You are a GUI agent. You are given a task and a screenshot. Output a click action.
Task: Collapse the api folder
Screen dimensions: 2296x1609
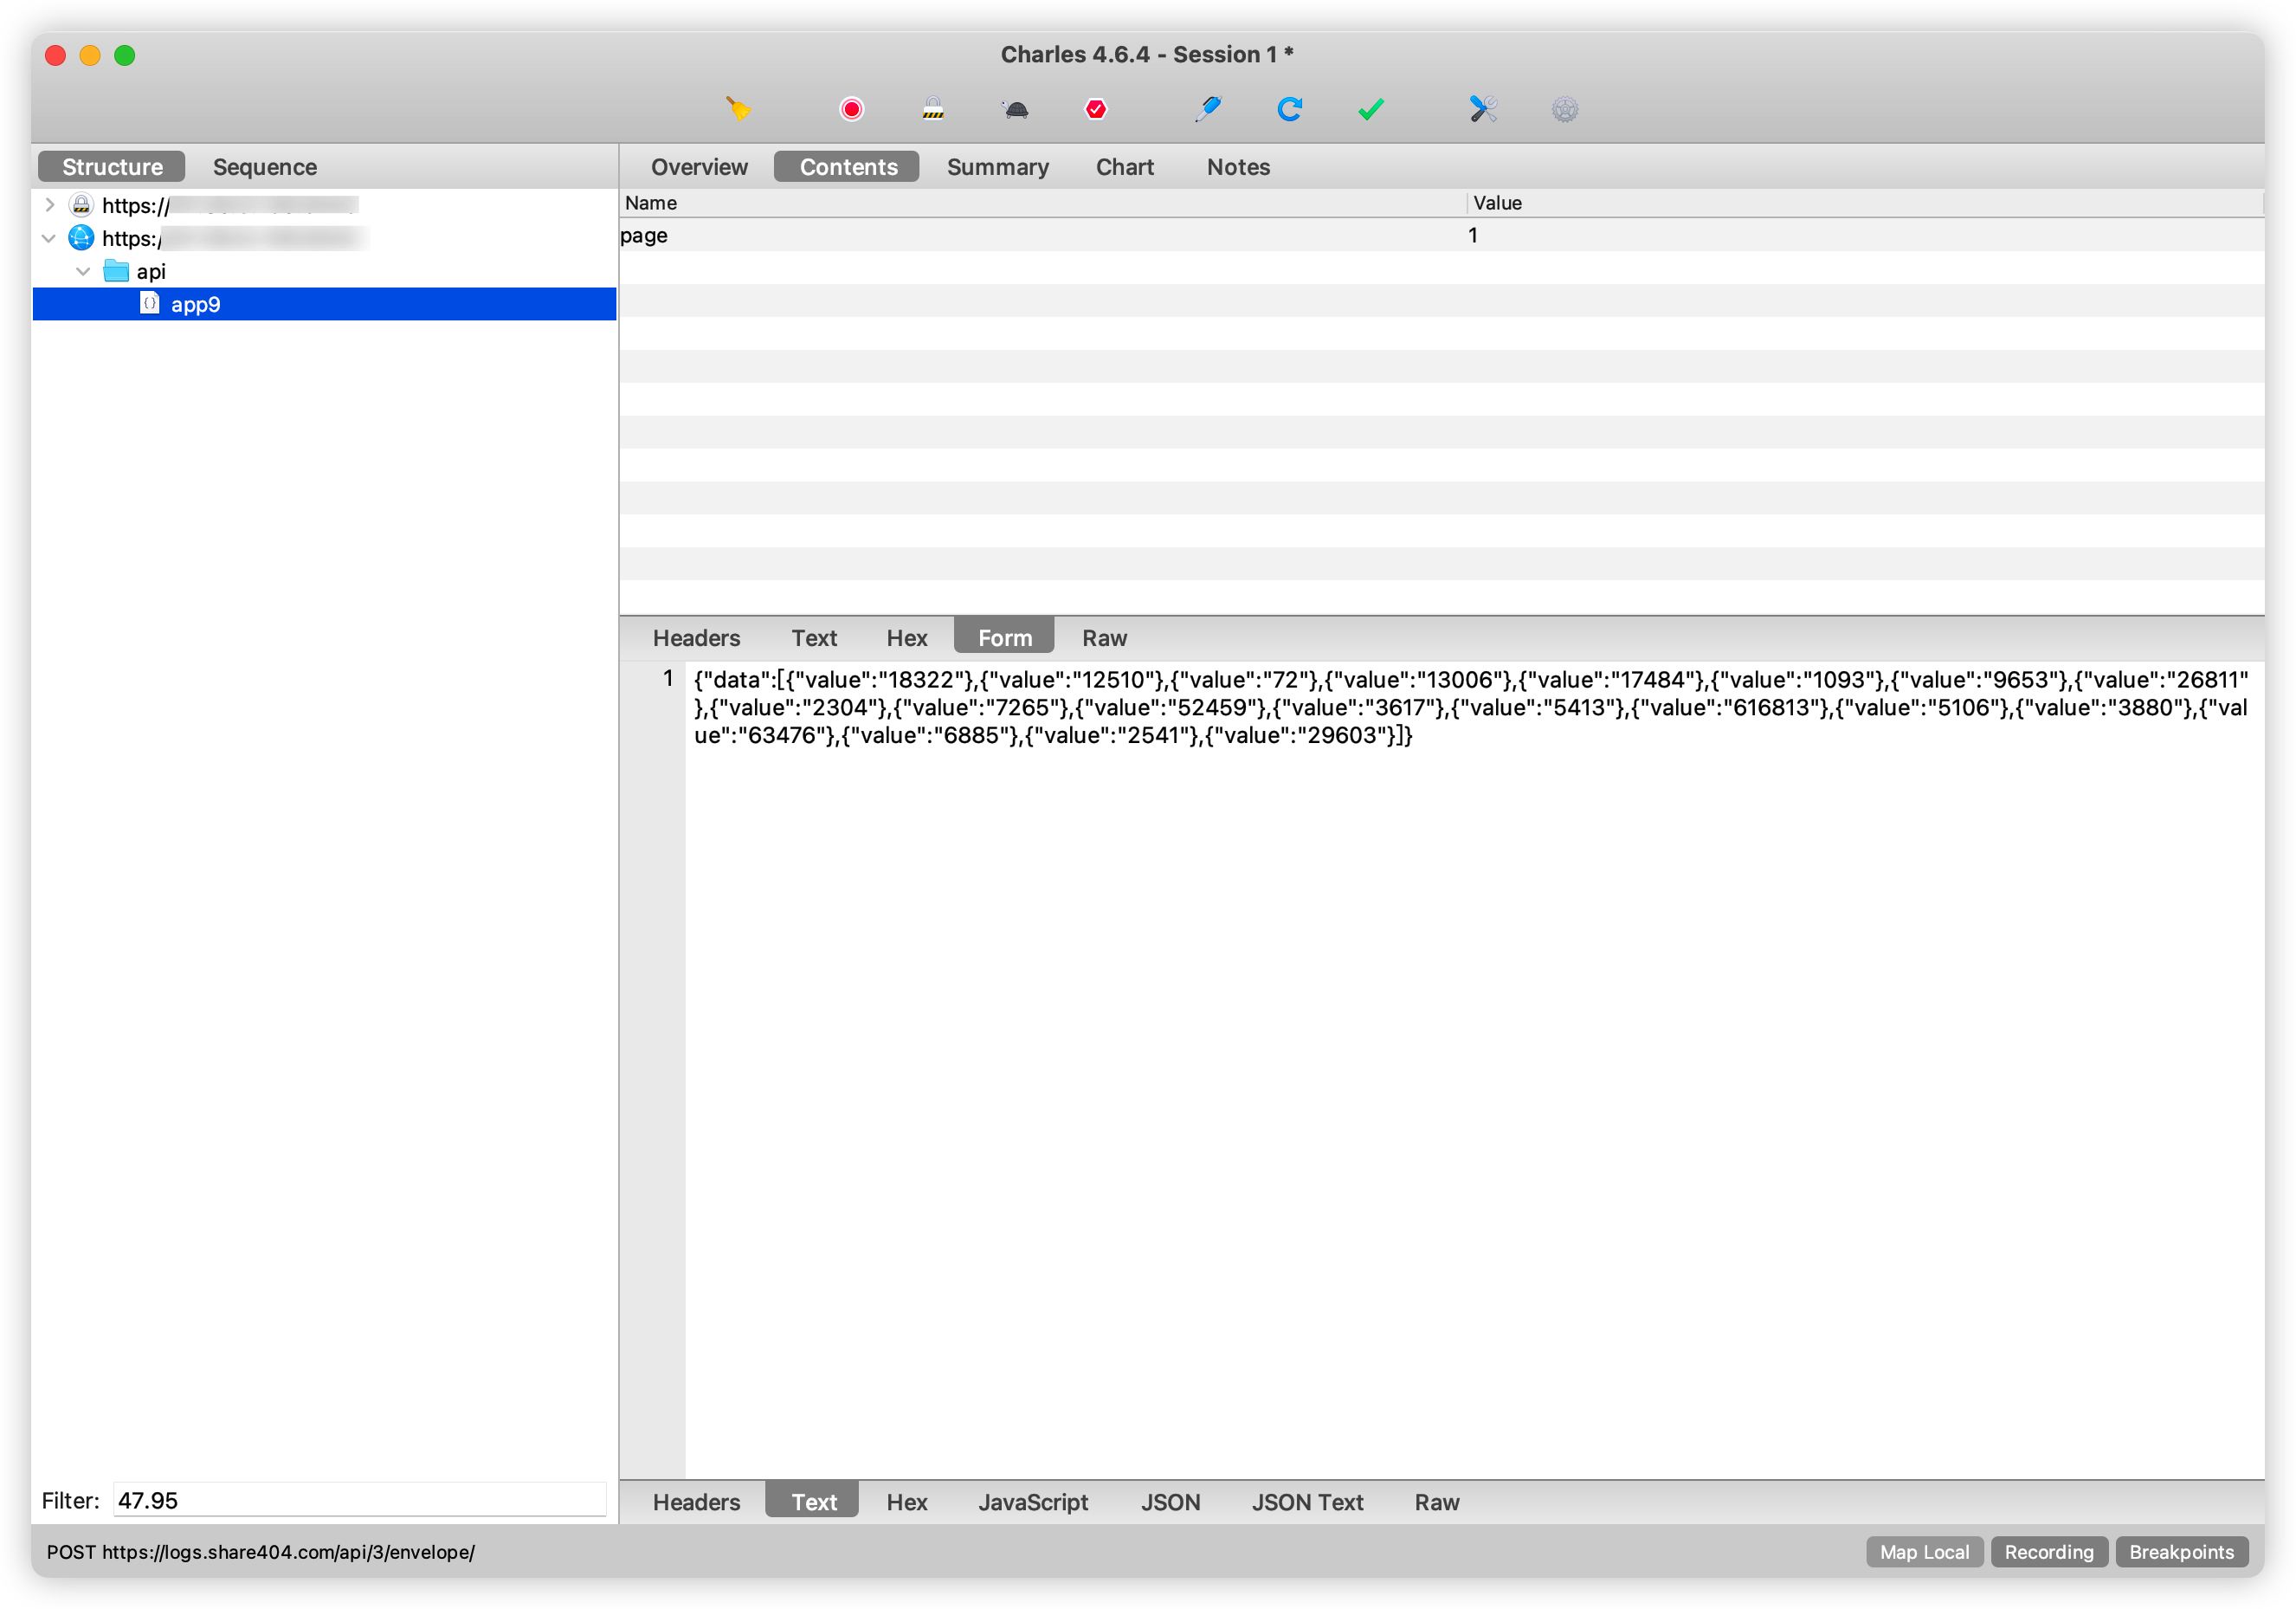click(83, 271)
